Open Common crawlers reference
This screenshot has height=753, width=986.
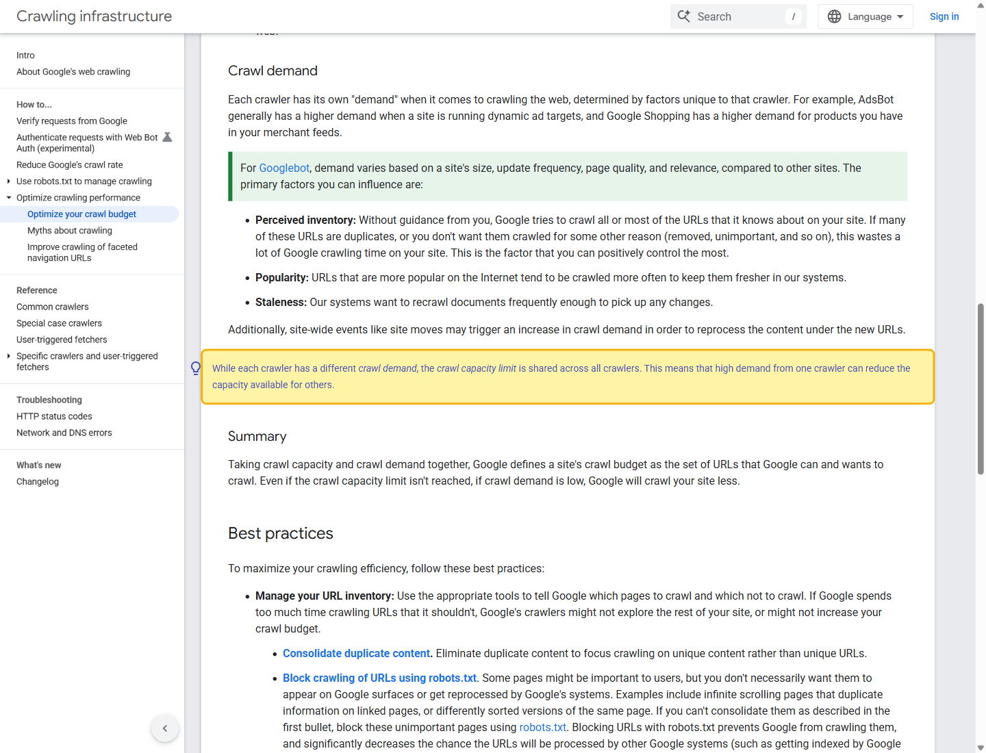[x=53, y=307]
